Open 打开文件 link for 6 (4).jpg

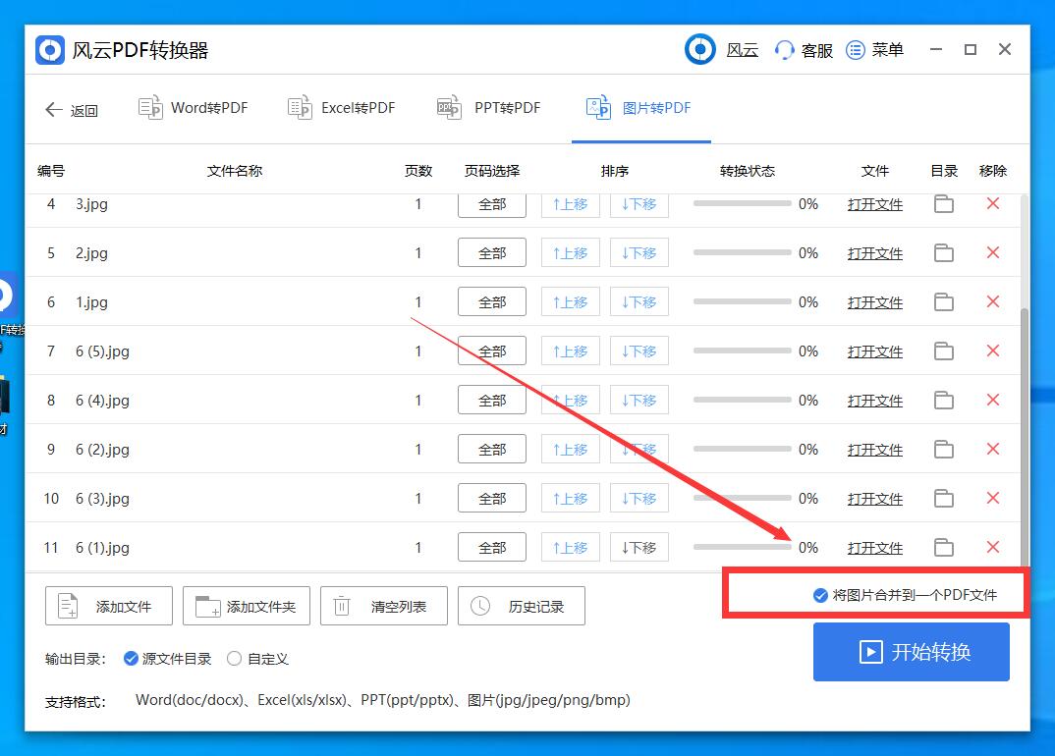pos(874,400)
